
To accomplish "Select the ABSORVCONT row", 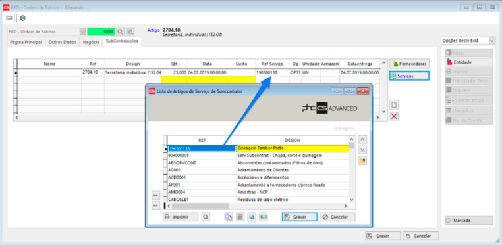I will point(258,163).
